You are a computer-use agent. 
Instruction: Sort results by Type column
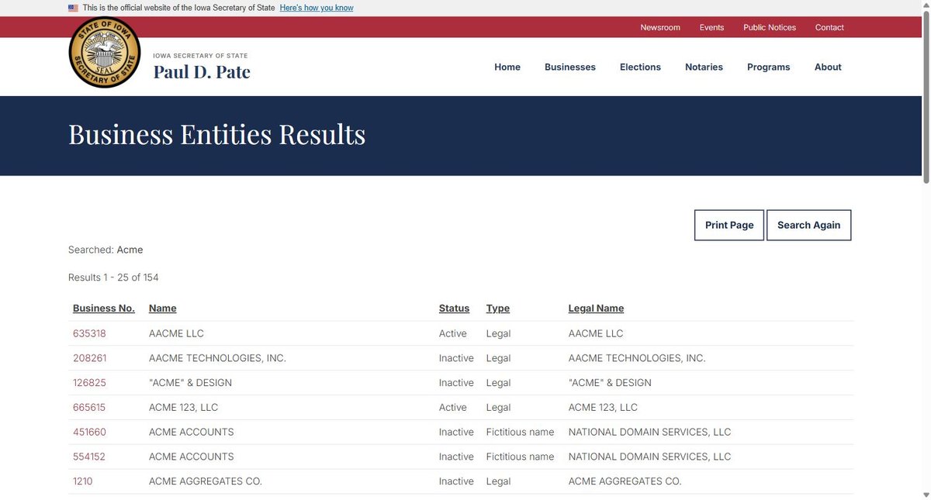click(498, 308)
